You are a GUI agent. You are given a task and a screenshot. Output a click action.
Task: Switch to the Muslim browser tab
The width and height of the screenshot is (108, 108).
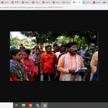(x=5, y=2)
